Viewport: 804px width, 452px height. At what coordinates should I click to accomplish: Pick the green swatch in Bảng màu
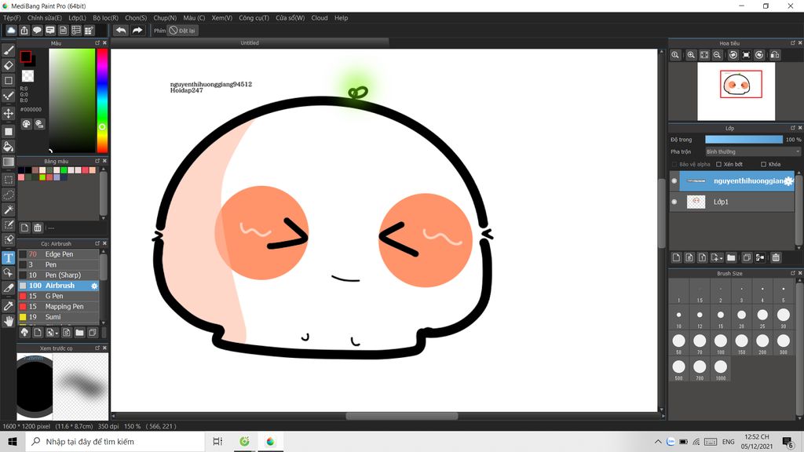tap(64, 170)
